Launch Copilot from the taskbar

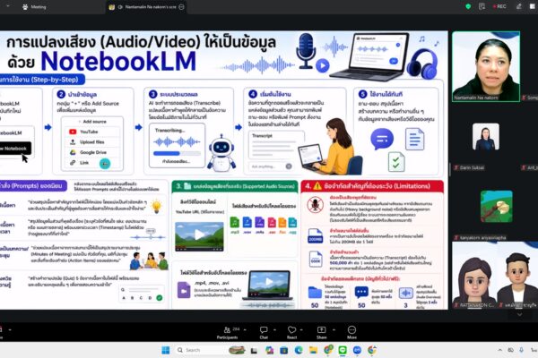coord(269,350)
